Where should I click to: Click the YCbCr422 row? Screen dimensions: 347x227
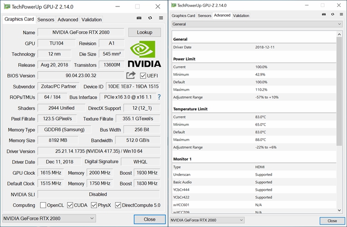(x=254, y=197)
